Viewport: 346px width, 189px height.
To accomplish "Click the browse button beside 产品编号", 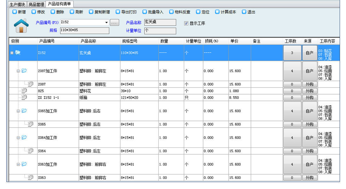I will (x=114, y=23).
